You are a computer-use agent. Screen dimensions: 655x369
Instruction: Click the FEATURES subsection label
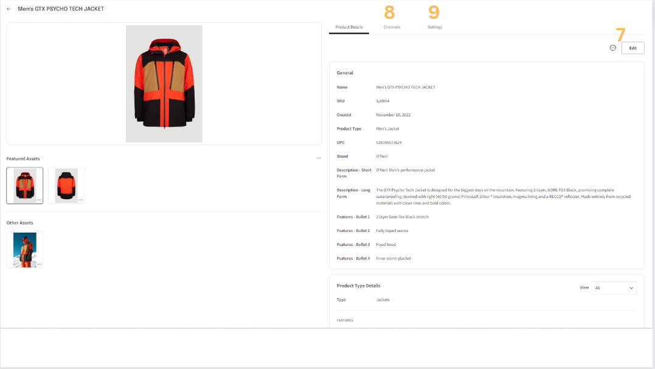pos(345,320)
